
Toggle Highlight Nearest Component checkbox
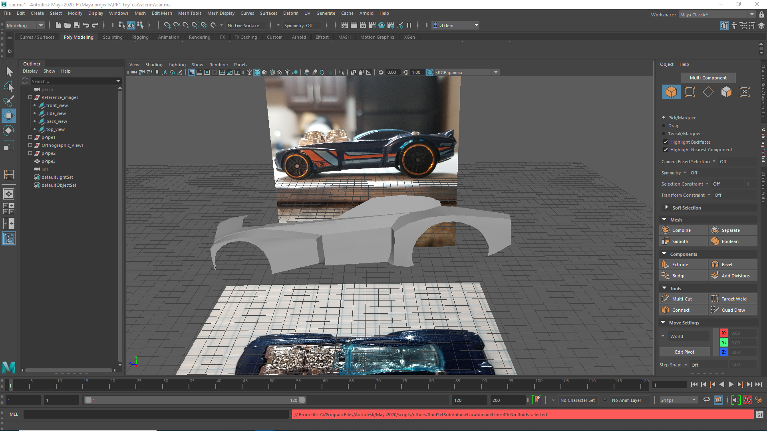[666, 150]
